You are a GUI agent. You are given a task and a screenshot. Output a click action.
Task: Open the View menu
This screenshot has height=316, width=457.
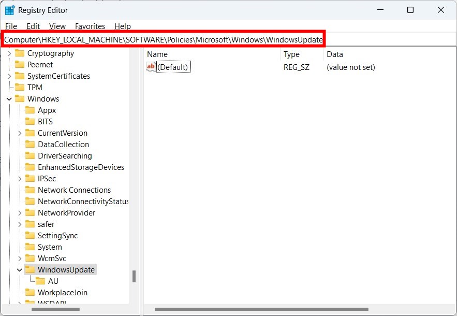coord(57,26)
